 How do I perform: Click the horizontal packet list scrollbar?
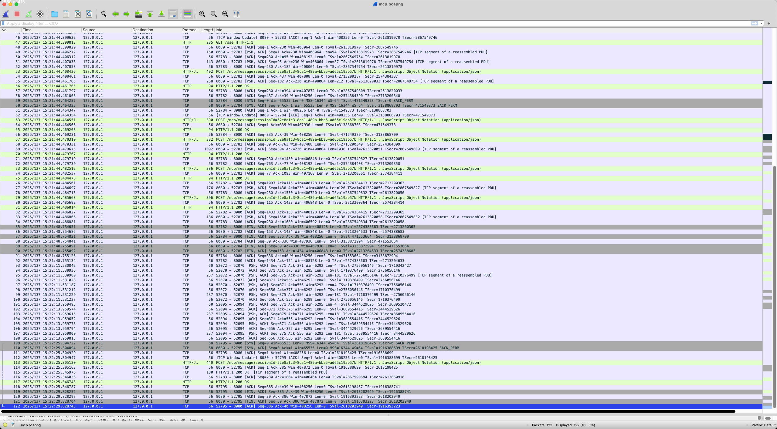[368, 411]
